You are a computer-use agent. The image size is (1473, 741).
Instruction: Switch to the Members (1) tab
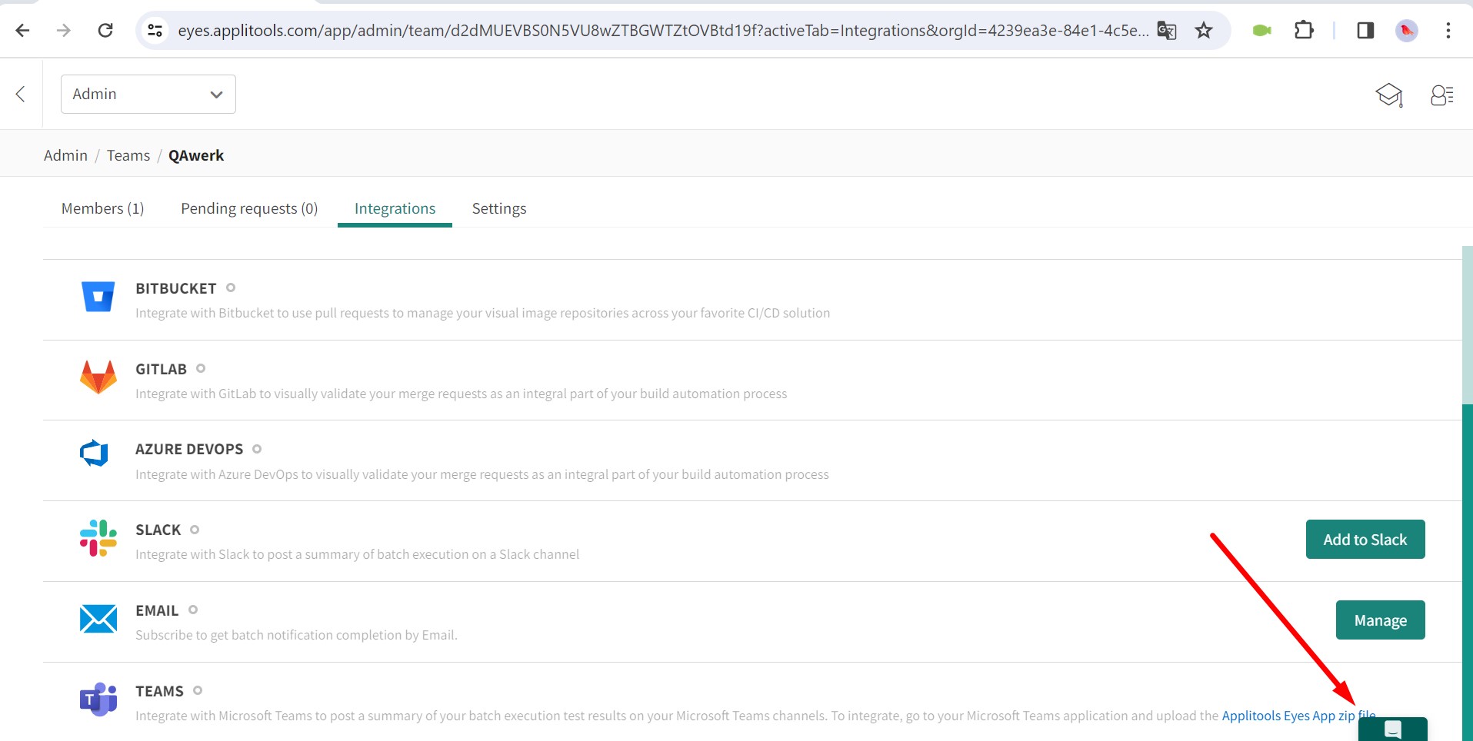pyautogui.click(x=103, y=208)
